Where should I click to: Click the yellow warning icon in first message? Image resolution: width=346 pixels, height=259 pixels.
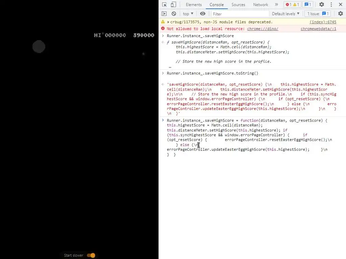(x=163, y=22)
